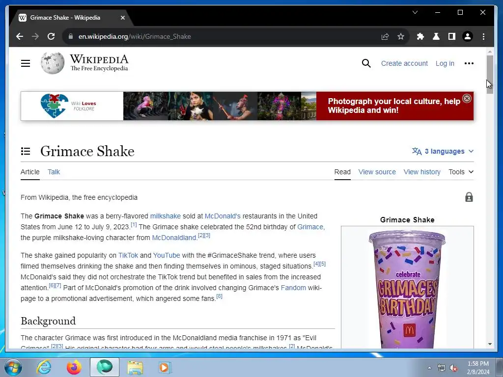Follow the milkshake link
The image size is (503, 377).
click(165, 216)
